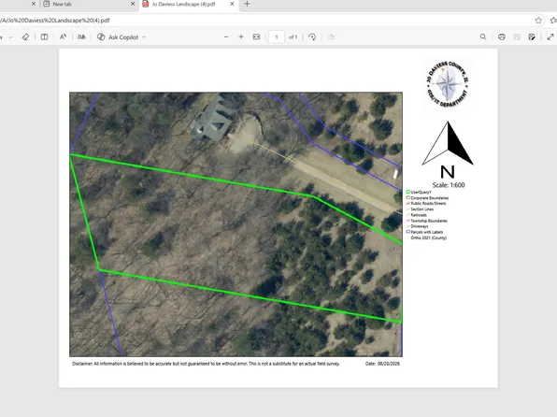
Task: Enter full screen with expand arrows icon
Action: (550, 37)
